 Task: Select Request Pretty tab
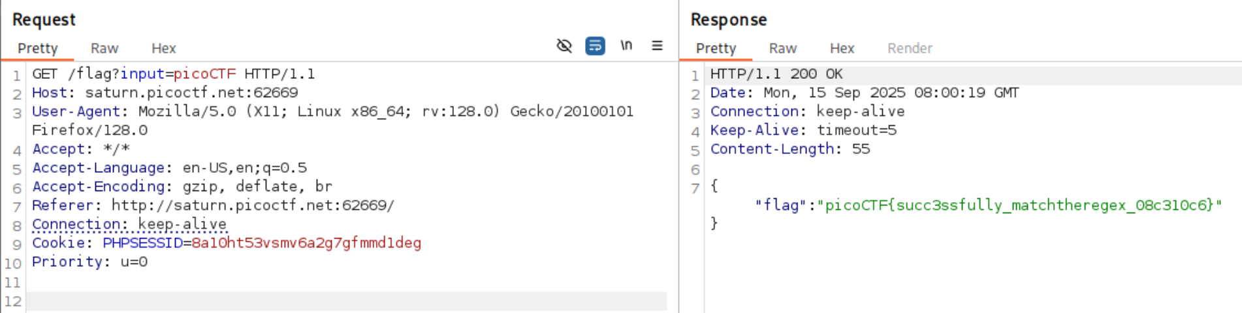click(38, 48)
